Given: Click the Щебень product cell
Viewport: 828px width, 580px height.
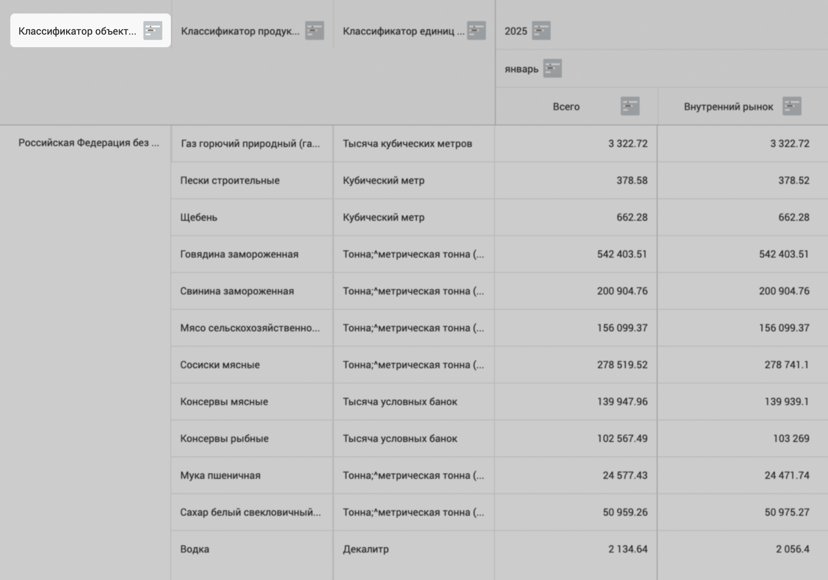Looking at the screenshot, I should (x=199, y=217).
